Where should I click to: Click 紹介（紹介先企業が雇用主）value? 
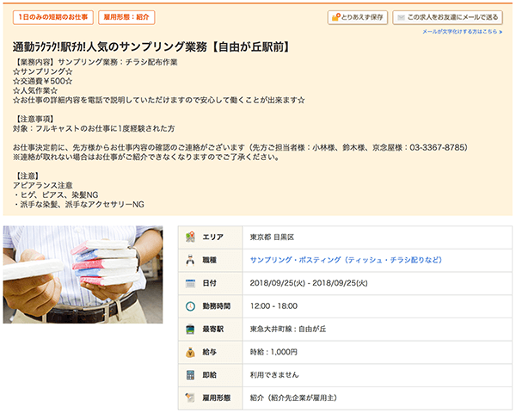[x=293, y=398]
